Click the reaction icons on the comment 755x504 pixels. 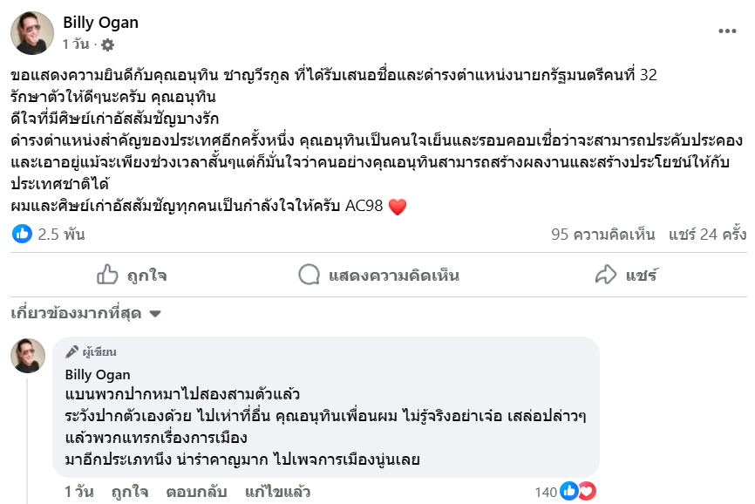point(576,492)
